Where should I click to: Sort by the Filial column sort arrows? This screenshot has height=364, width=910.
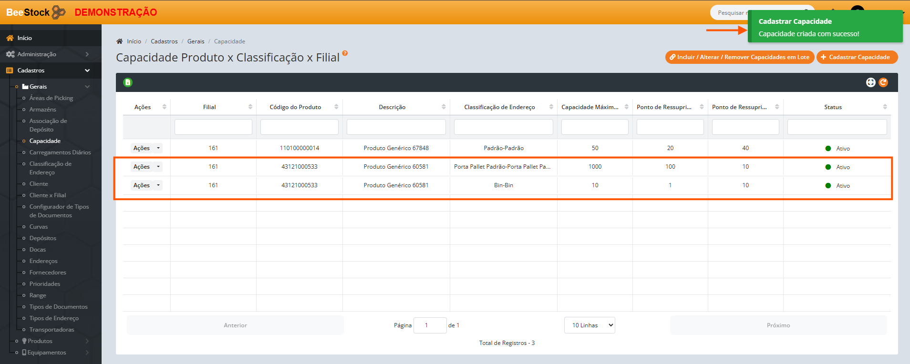click(x=250, y=107)
